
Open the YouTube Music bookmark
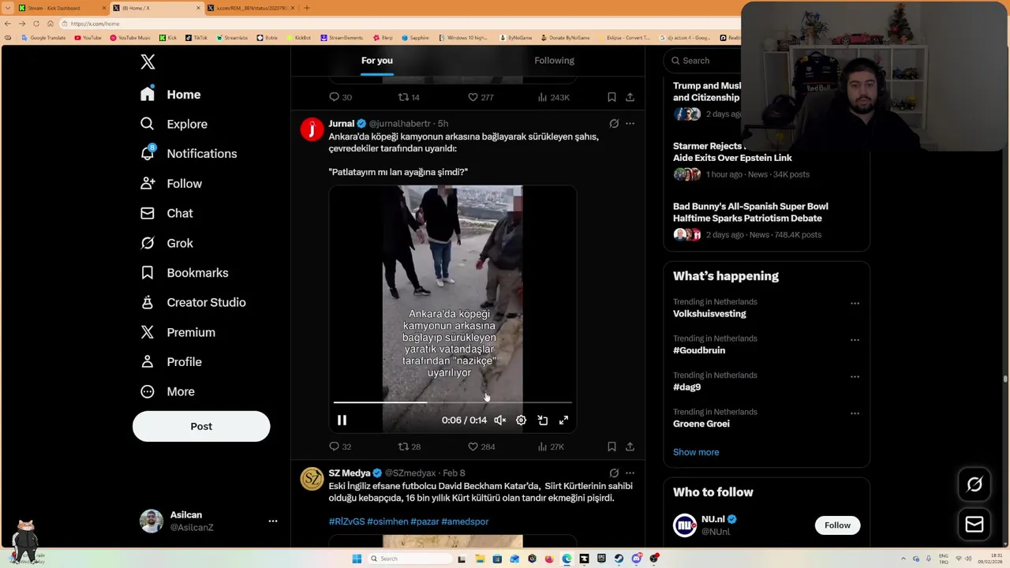(x=129, y=38)
